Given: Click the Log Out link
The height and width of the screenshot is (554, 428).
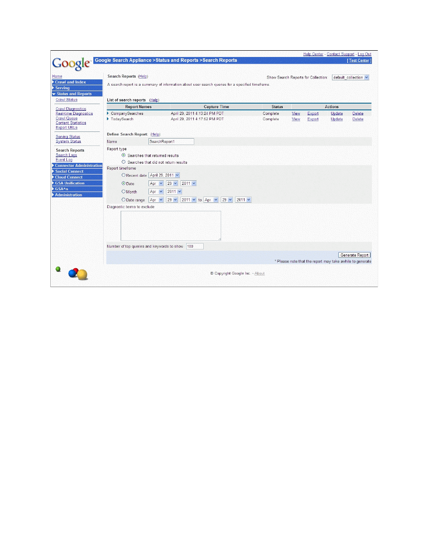Looking at the screenshot, I should click(364, 54).
